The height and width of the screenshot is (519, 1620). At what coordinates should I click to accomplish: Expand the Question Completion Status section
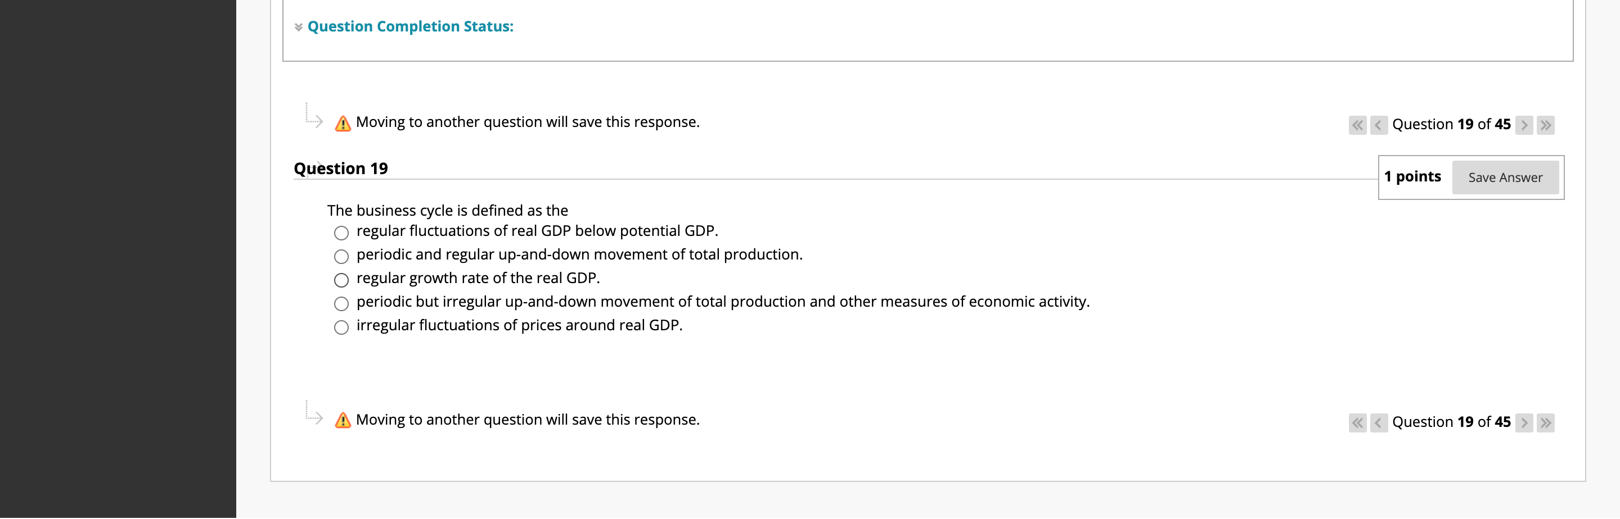point(409,26)
